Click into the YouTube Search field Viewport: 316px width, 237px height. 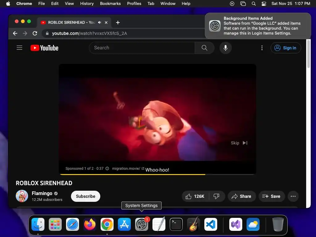click(142, 48)
